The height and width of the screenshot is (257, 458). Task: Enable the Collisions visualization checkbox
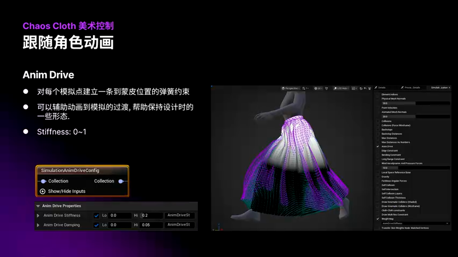coord(379,120)
